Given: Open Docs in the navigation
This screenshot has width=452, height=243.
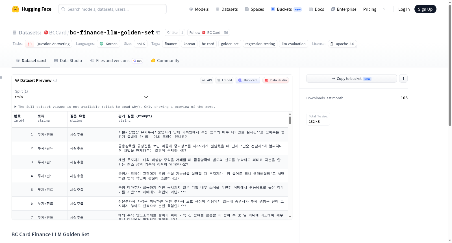Looking at the screenshot, I should (316, 9).
